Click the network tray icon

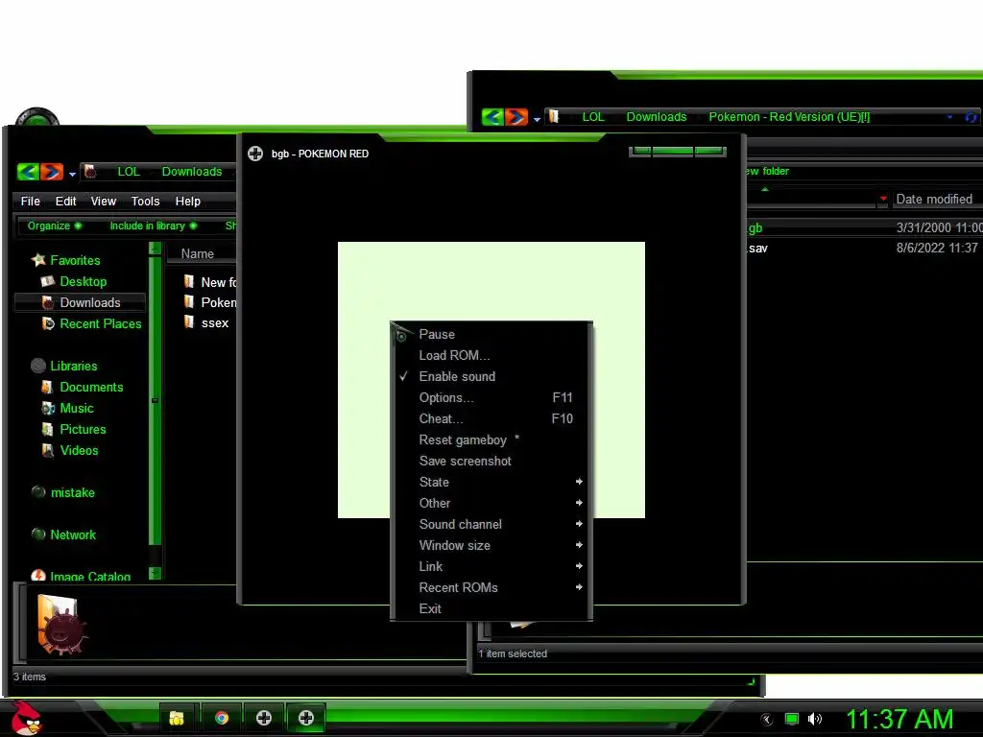click(x=792, y=719)
